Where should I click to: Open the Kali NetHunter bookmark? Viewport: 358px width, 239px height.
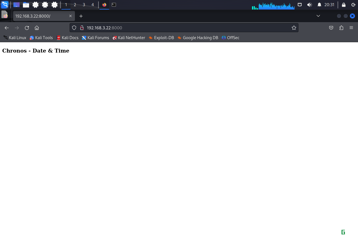click(x=129, y=38)
